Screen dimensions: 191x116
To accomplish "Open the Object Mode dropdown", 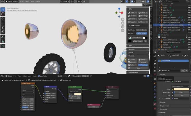I will pos(12,1).
